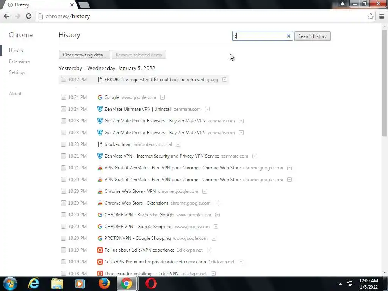388x291 pixels.
Task: Reload the history page
Action: coord(29,16)
